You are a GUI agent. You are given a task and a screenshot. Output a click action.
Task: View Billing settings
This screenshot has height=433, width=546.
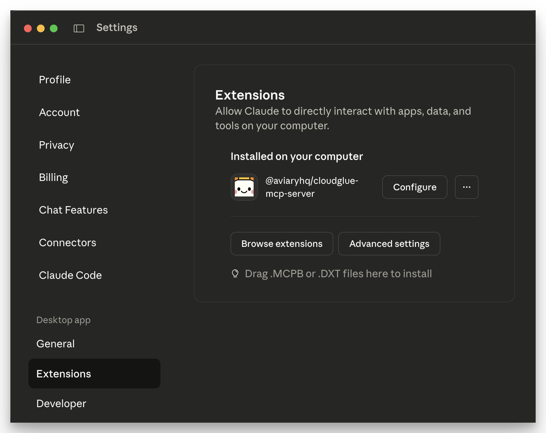[x=53, y=177]
